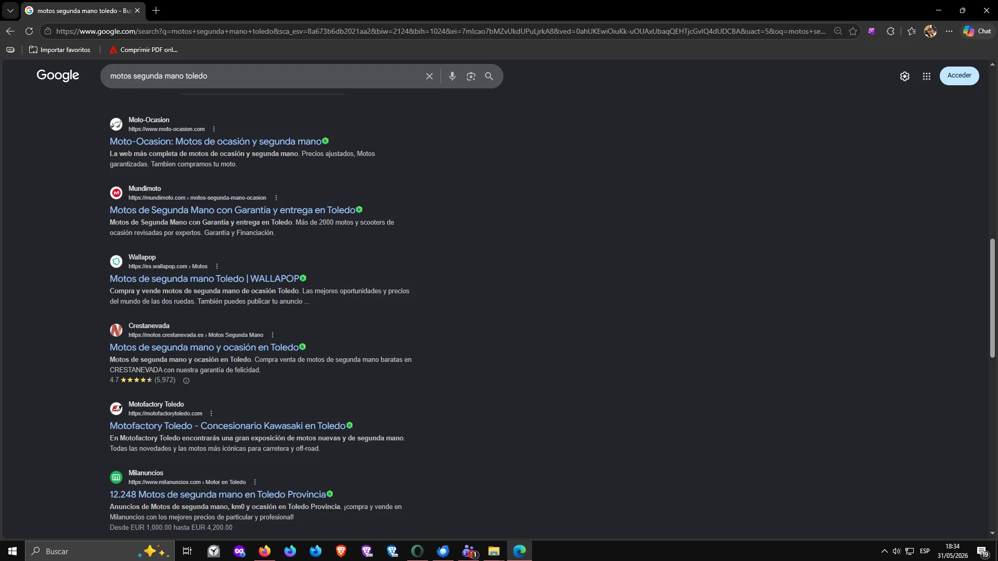Start a voice search with the microphone

point(452,76)
